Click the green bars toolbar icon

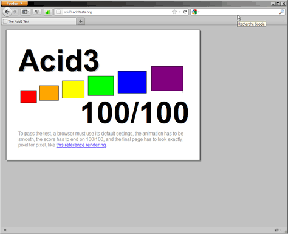(47, 12)
